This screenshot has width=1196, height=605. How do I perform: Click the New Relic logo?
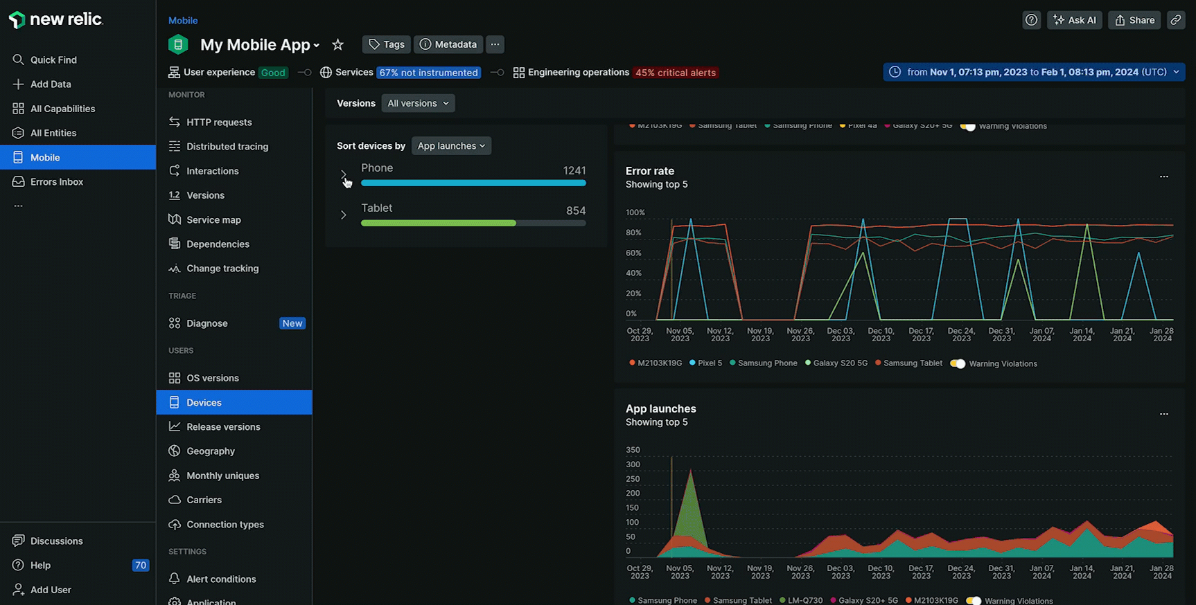[56, 19]
